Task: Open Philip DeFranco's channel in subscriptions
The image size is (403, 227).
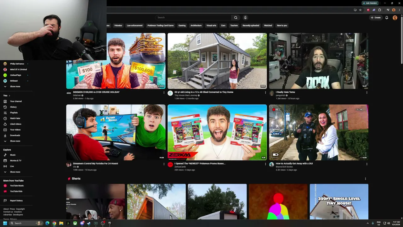Action: tap(16, 64)
